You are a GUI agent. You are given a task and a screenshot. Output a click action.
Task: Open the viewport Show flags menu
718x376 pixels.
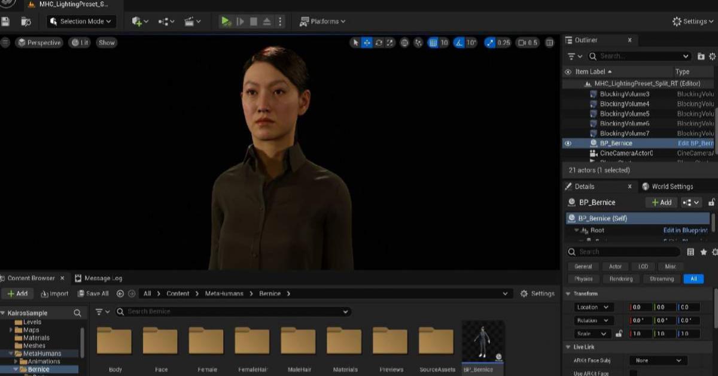(107, 43)
